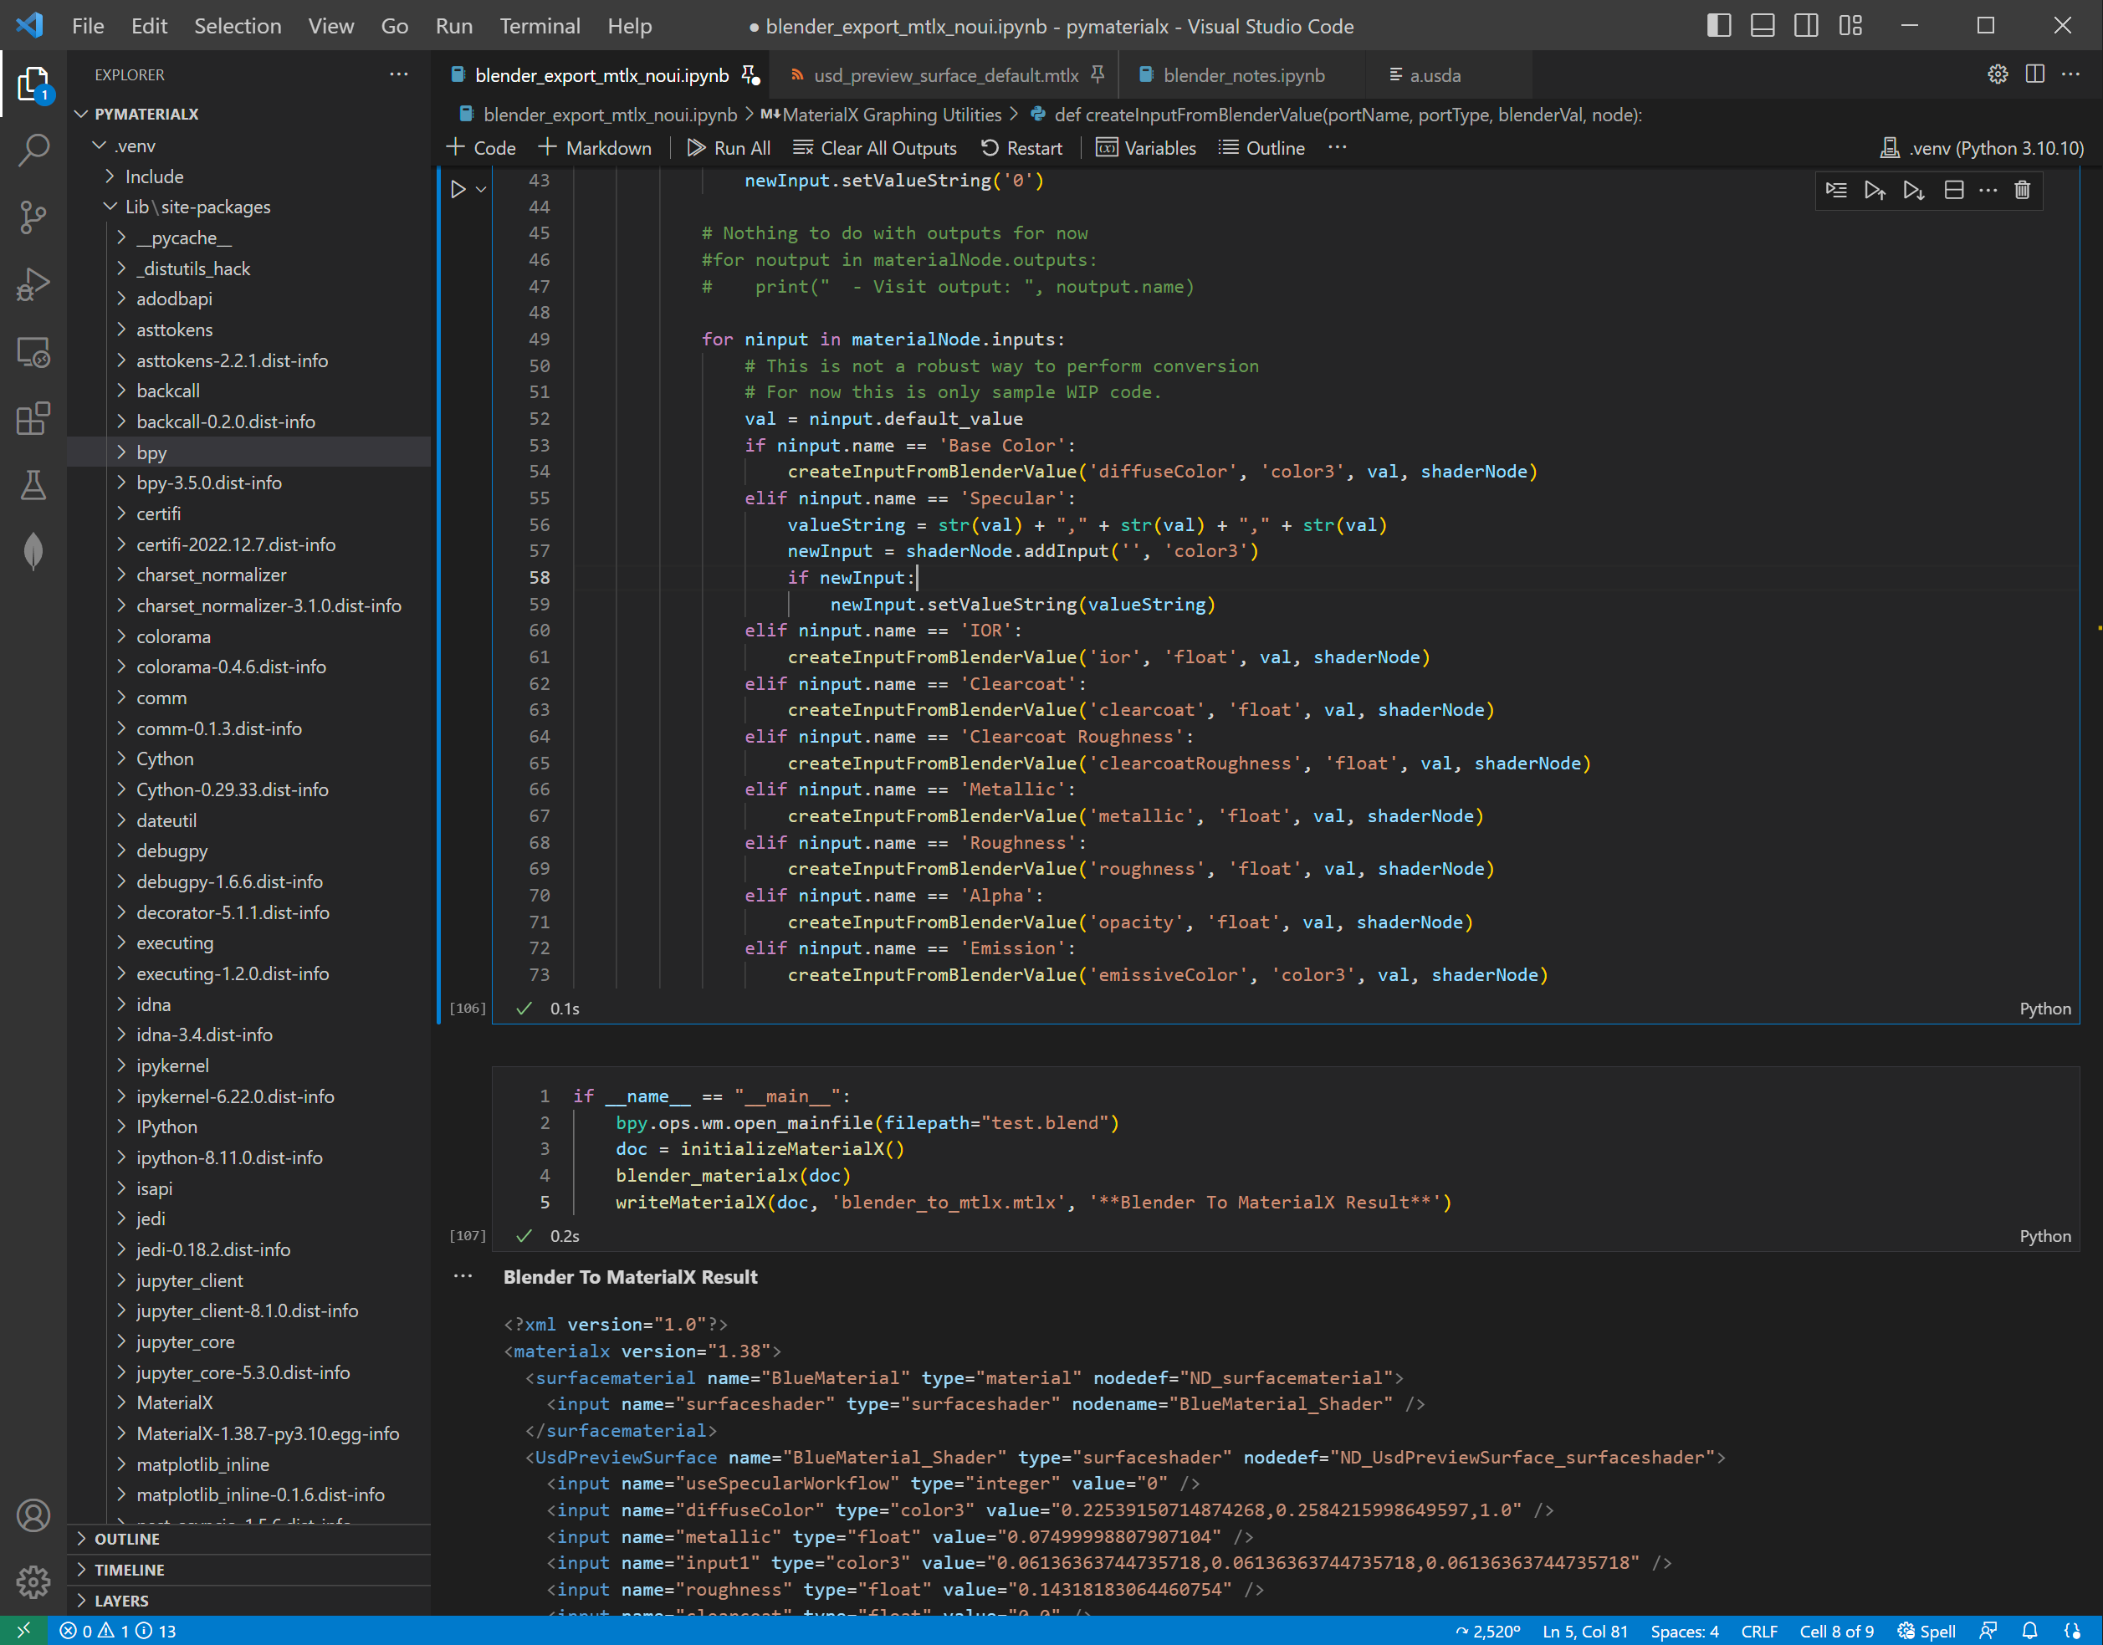
Task: Open the Terminal menu
Action: point(540,26)
